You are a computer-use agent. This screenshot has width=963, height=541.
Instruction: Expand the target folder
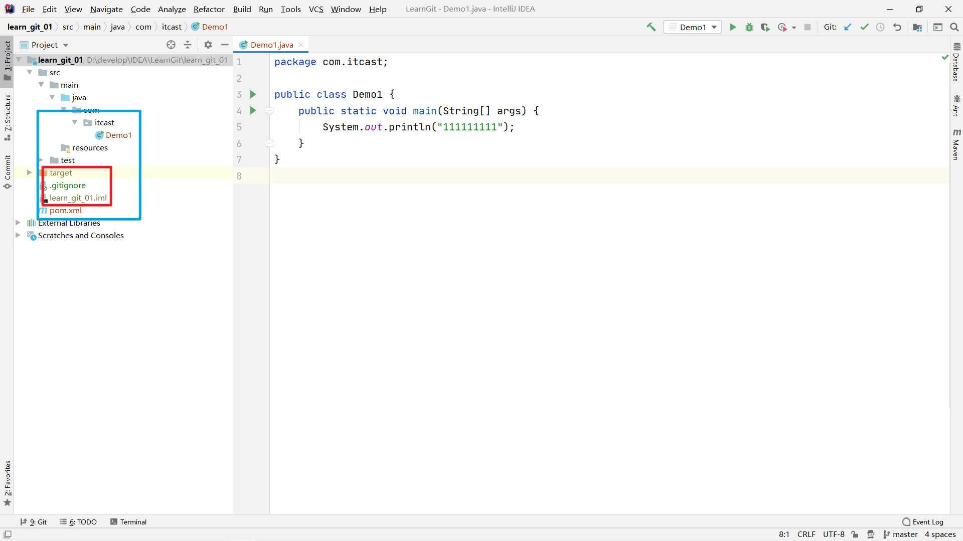pyautogui.click(x=29, y=172)
